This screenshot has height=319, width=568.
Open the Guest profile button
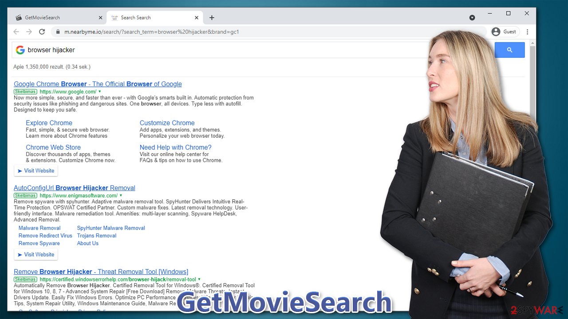504,32
